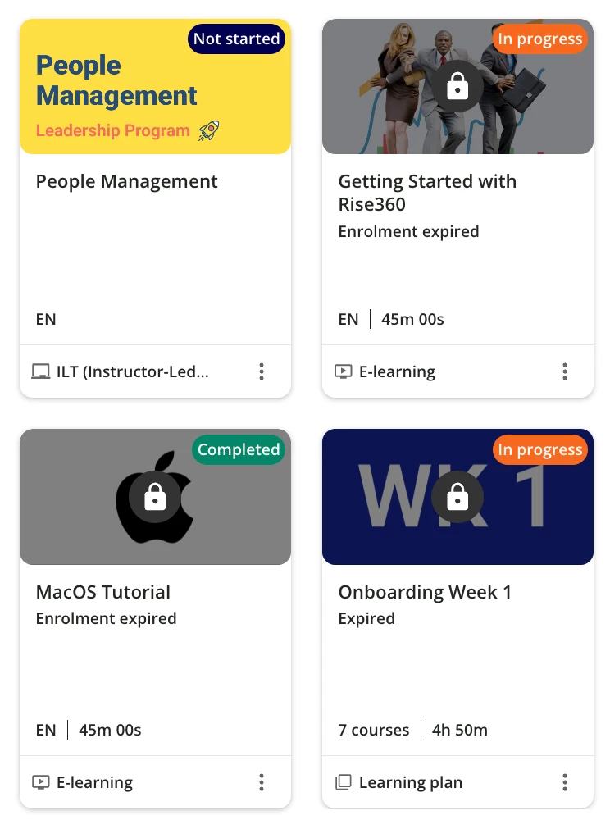Click E-learning play icon under Rise360 course

click(x=344, y=372)
